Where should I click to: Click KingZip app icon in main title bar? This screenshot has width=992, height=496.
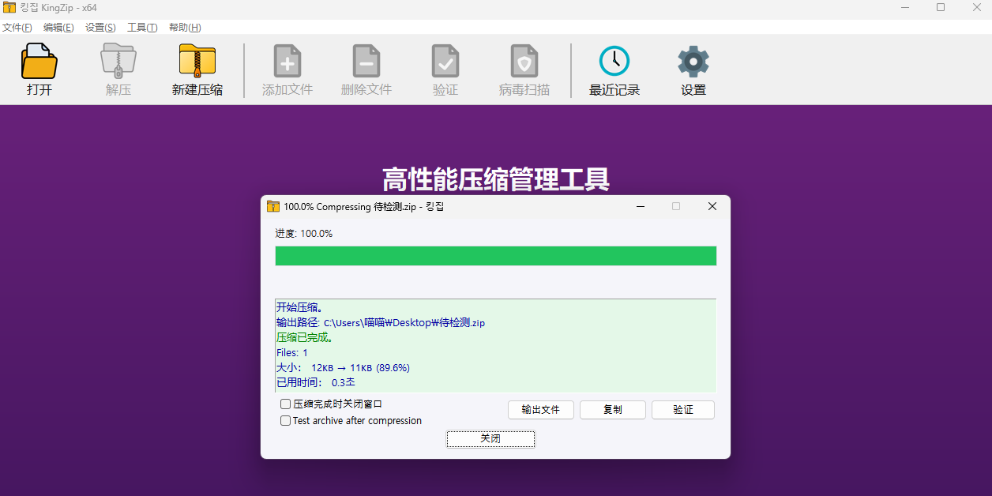9,7
